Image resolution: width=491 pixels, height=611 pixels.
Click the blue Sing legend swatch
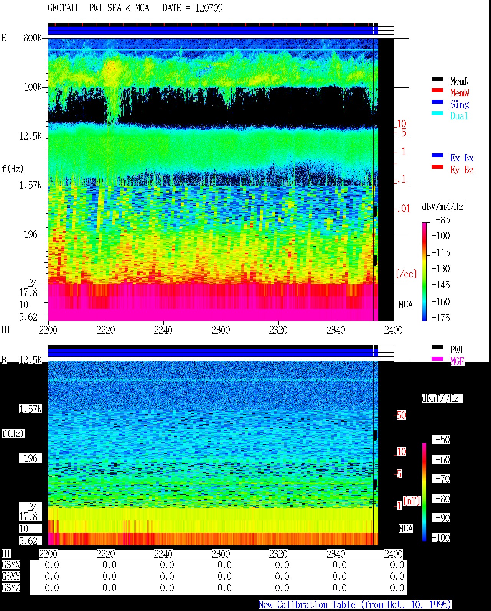click(437, 102)
